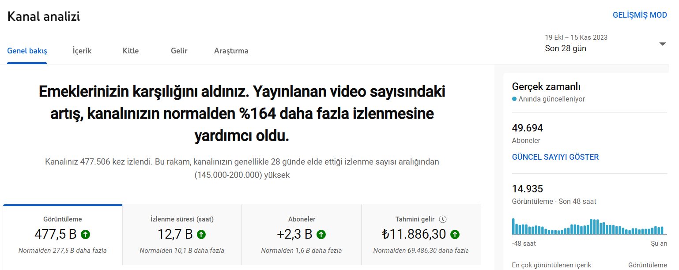
Task: Expand the date range dropdown arrow
Action: 662,44
